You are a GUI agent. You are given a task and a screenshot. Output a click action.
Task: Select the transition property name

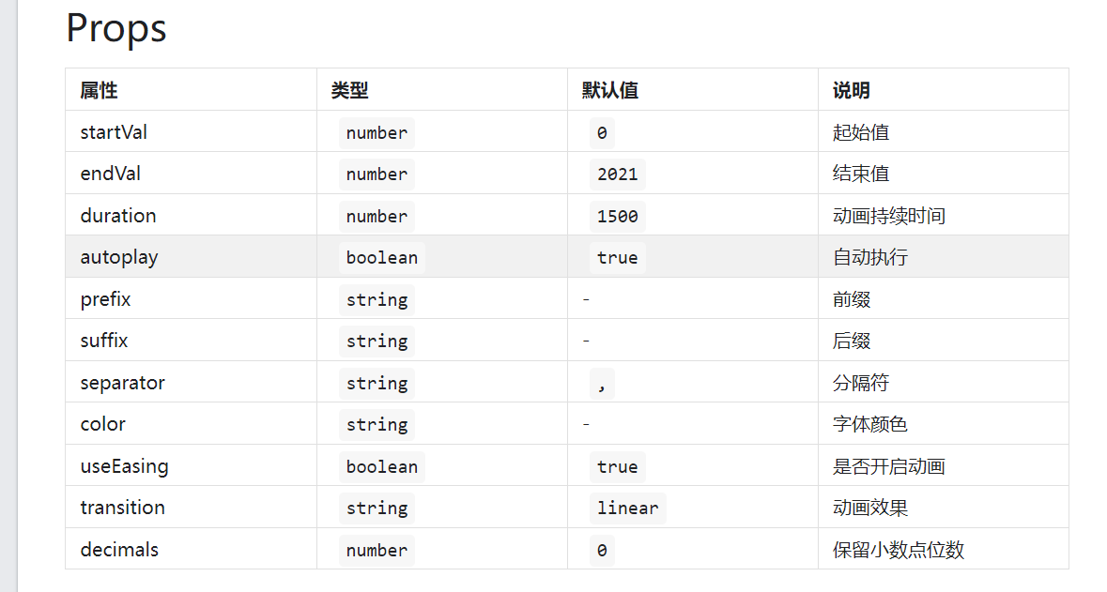coord(122,508)
